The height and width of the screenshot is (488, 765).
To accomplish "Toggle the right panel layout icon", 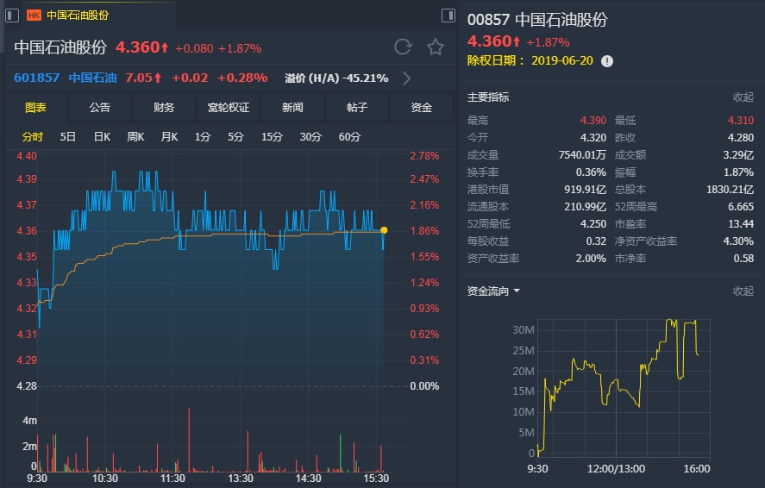I will 448,16.
